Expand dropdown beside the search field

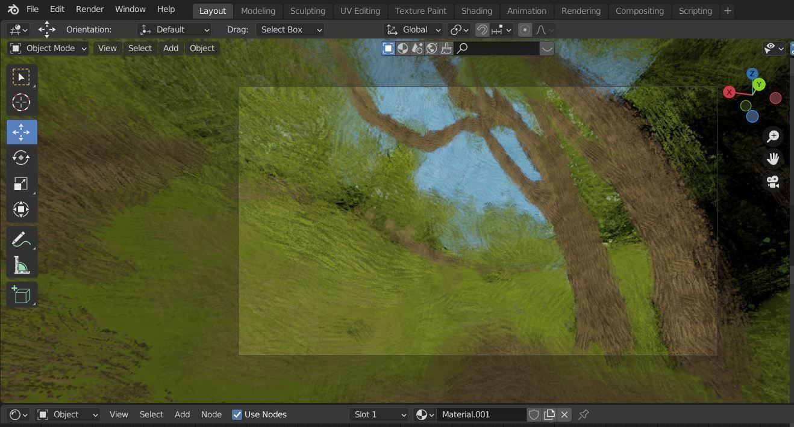tap(546, 49)
